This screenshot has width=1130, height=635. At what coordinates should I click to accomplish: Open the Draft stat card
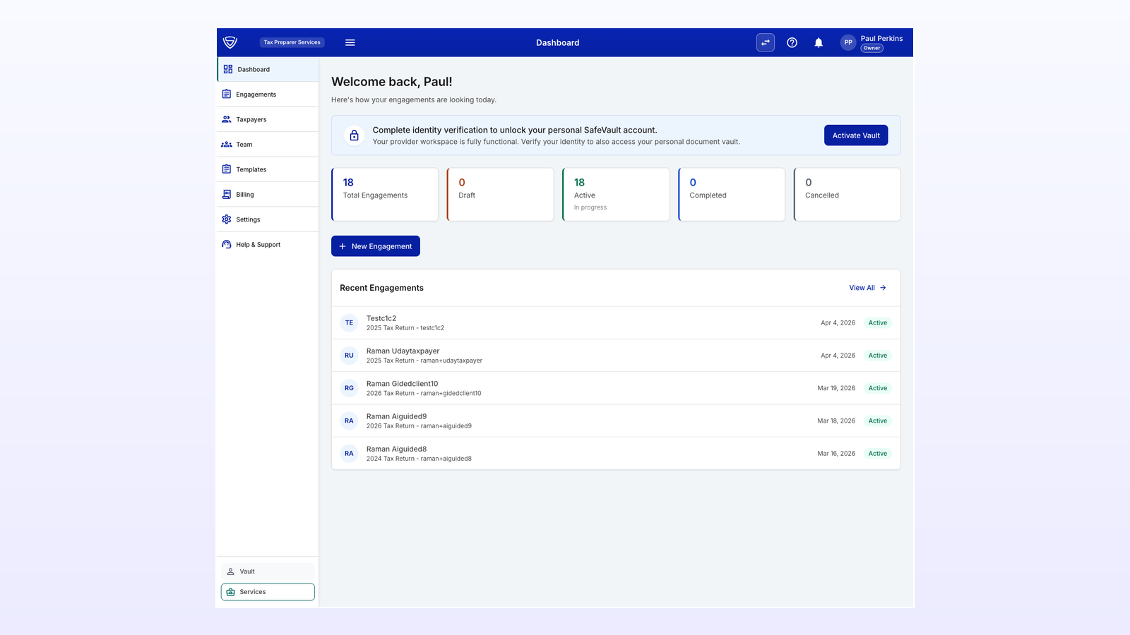(500, 194)
